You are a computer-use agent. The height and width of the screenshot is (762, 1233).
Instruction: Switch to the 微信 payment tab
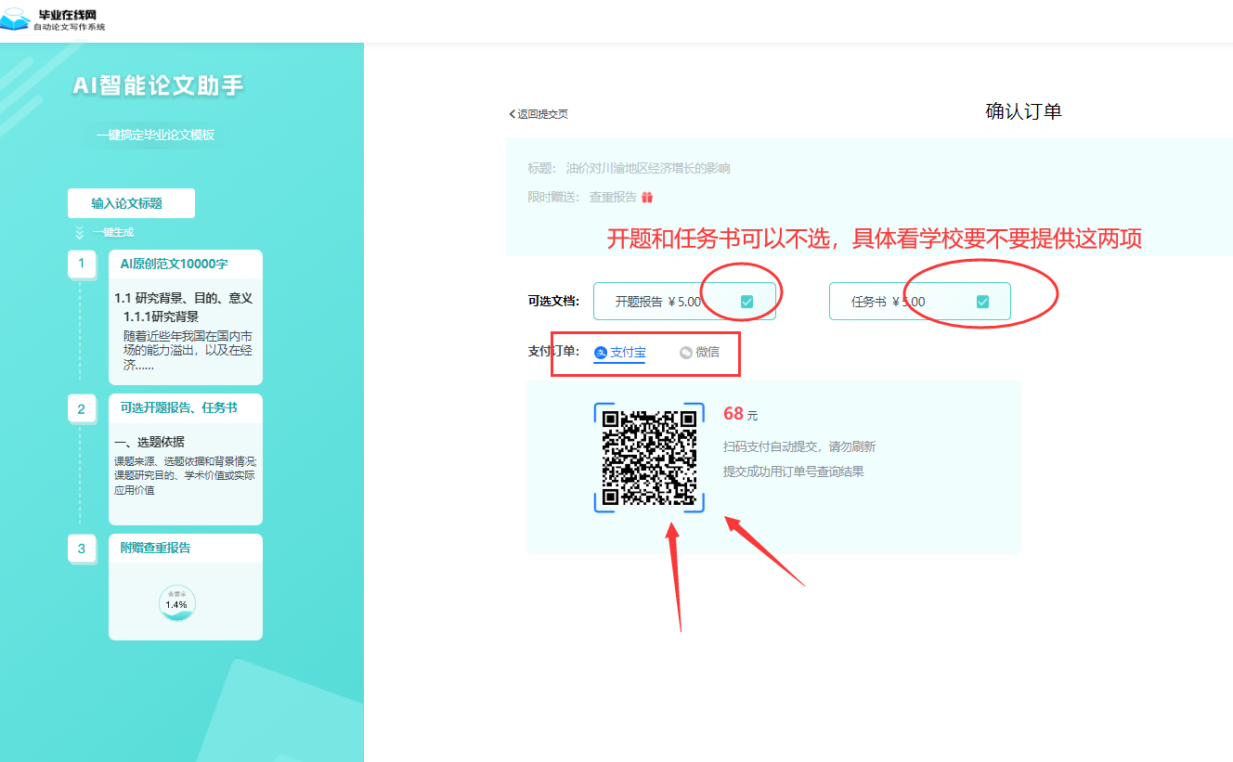point(699,353)
